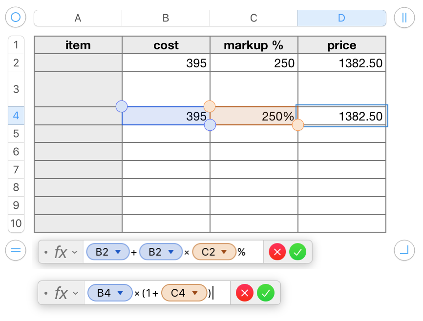
Task: Select column D header tab
Action: point(341,18)
